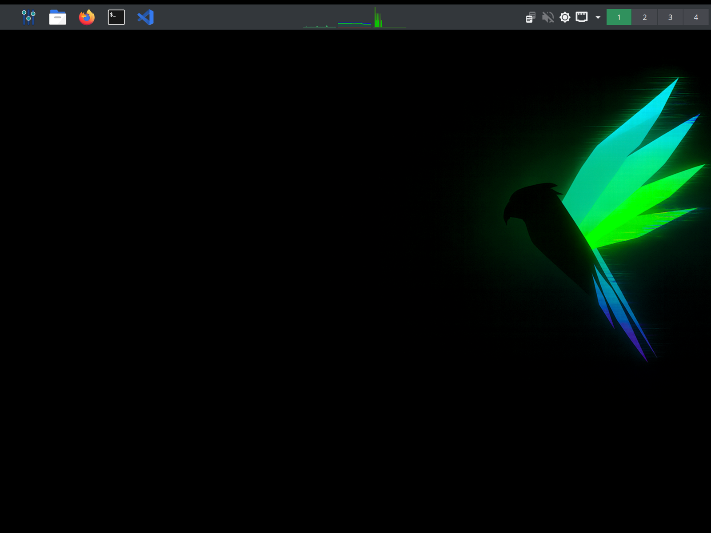Image resolution: width=711 pixels, height=533 pixels.
Task: Open the Control Center mixer-sliders icon
Action: click(x=28, y=17)
